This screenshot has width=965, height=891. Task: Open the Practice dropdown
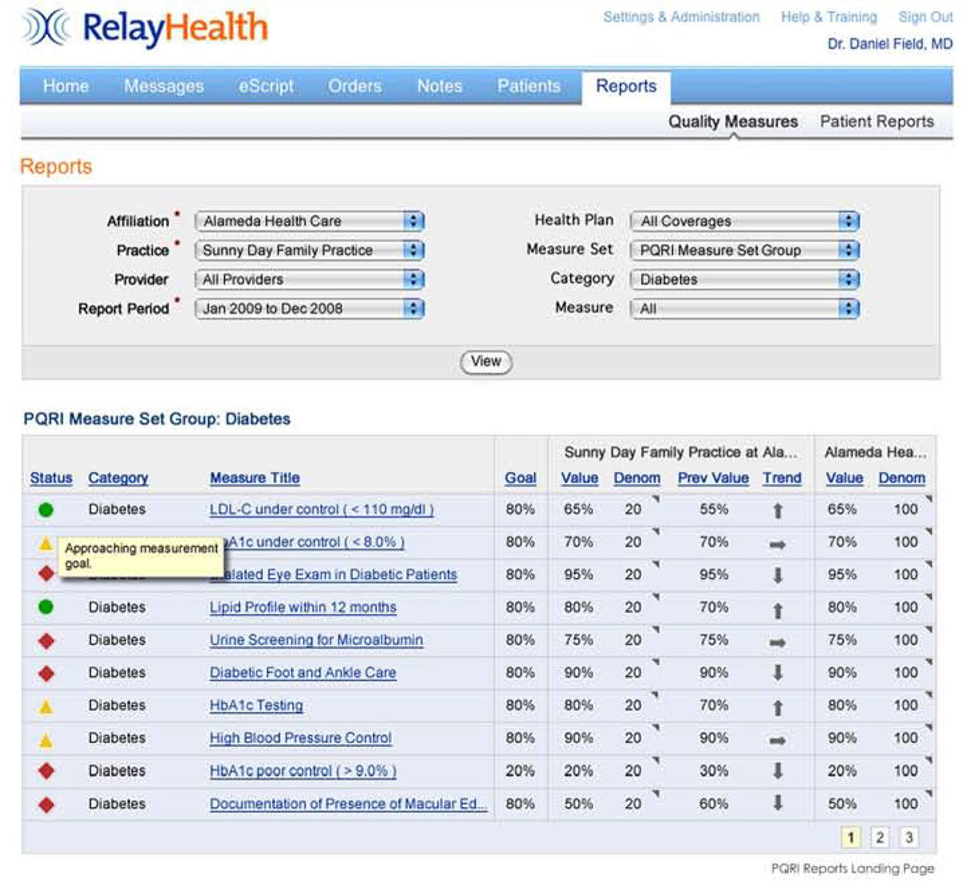pyautogui.click(x=310, y=250)
